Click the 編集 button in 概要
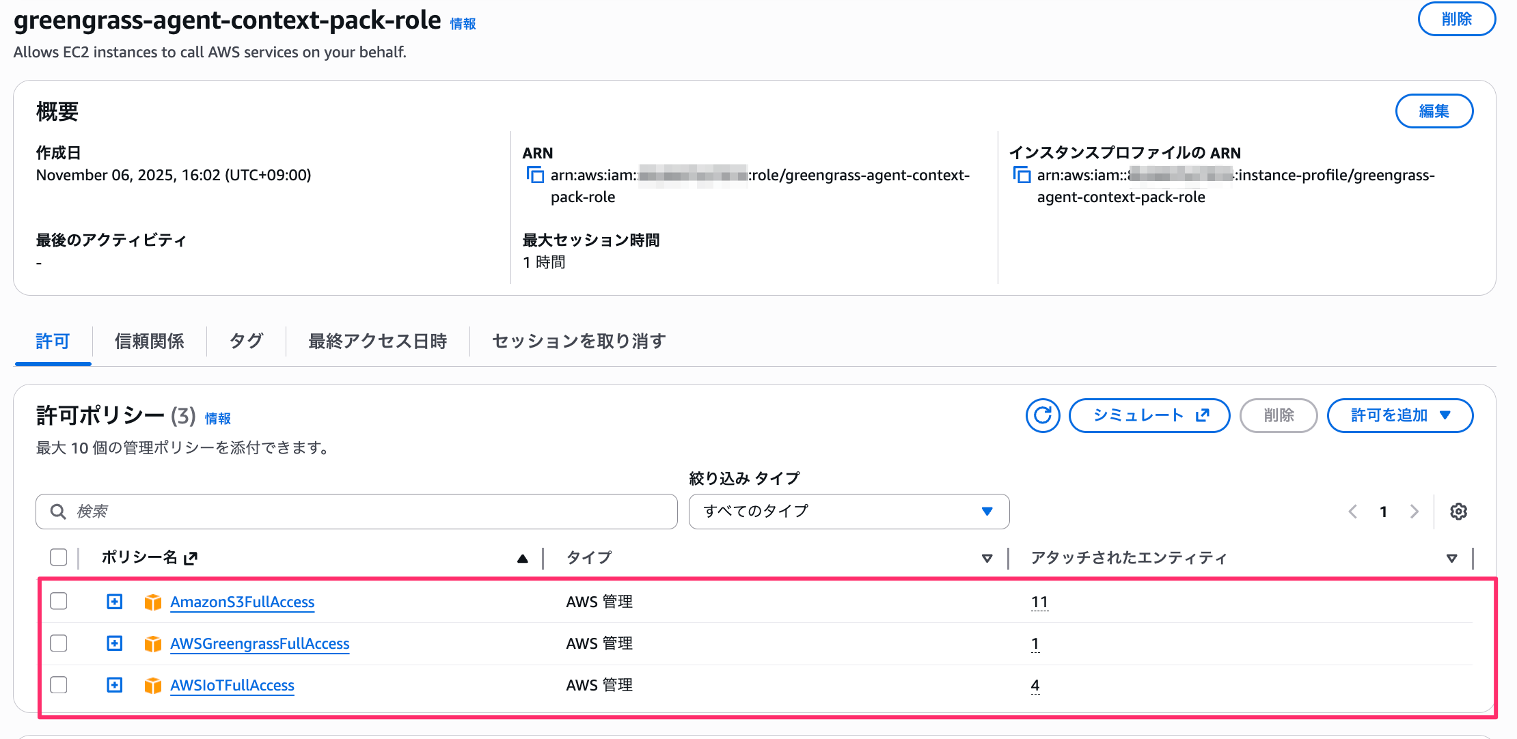The image size is (1517, 739). click(x=1433, y=111)
